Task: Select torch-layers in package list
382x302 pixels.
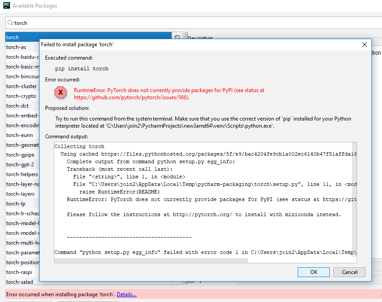Action: (22, 194)
